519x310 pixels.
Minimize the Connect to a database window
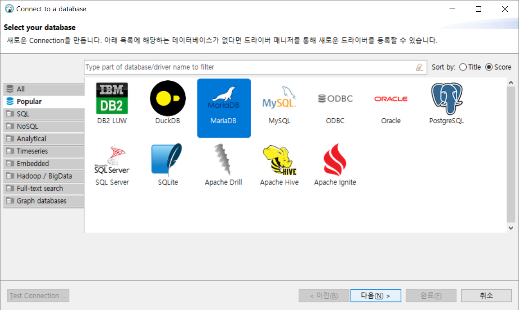(x=452, y=9)
